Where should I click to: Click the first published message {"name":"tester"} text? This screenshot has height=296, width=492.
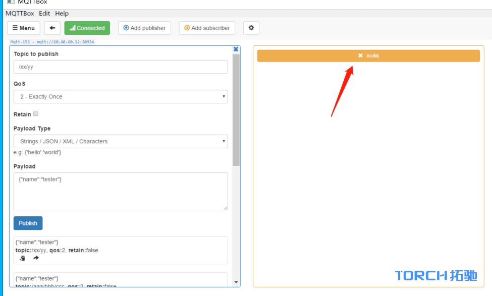[37, 242]
